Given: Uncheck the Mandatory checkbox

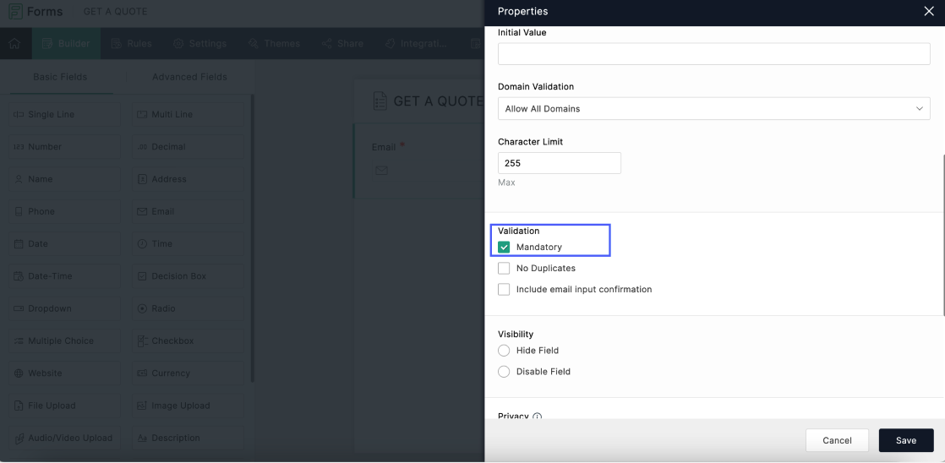Looking at the screenshot, I should point(505,248).
